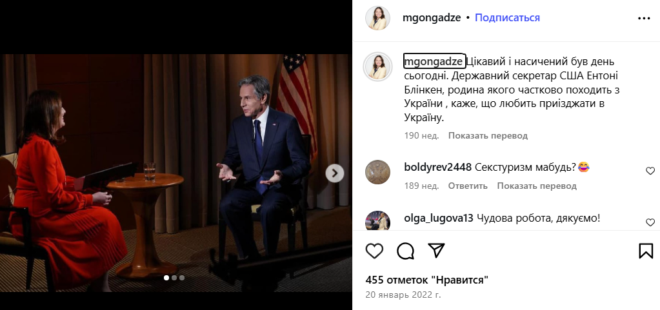Reply to boldyrev2448 with Ответить
Viewport: 660px width, 310px height.
point(468,186)
